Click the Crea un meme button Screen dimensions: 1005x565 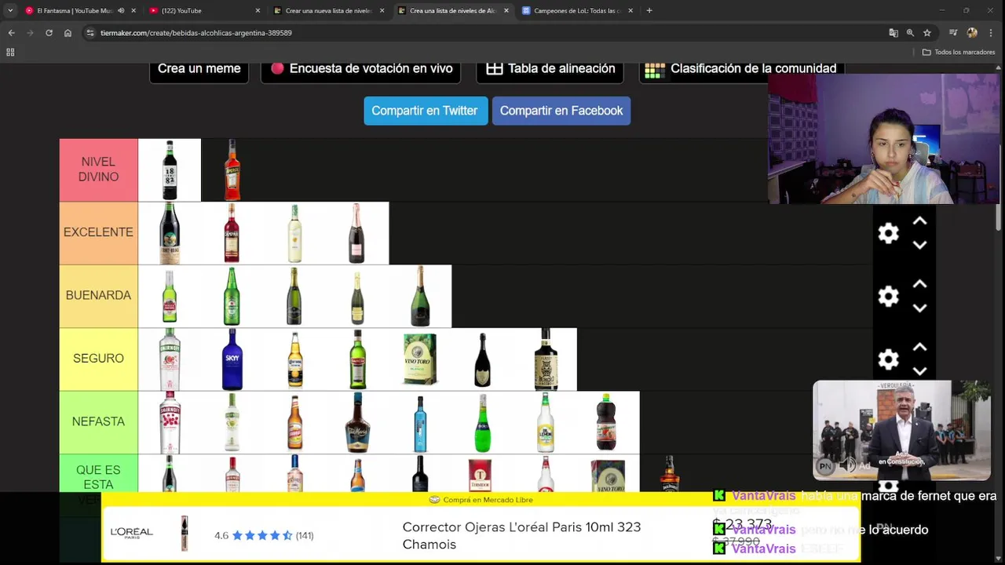(x=199, y=69)
